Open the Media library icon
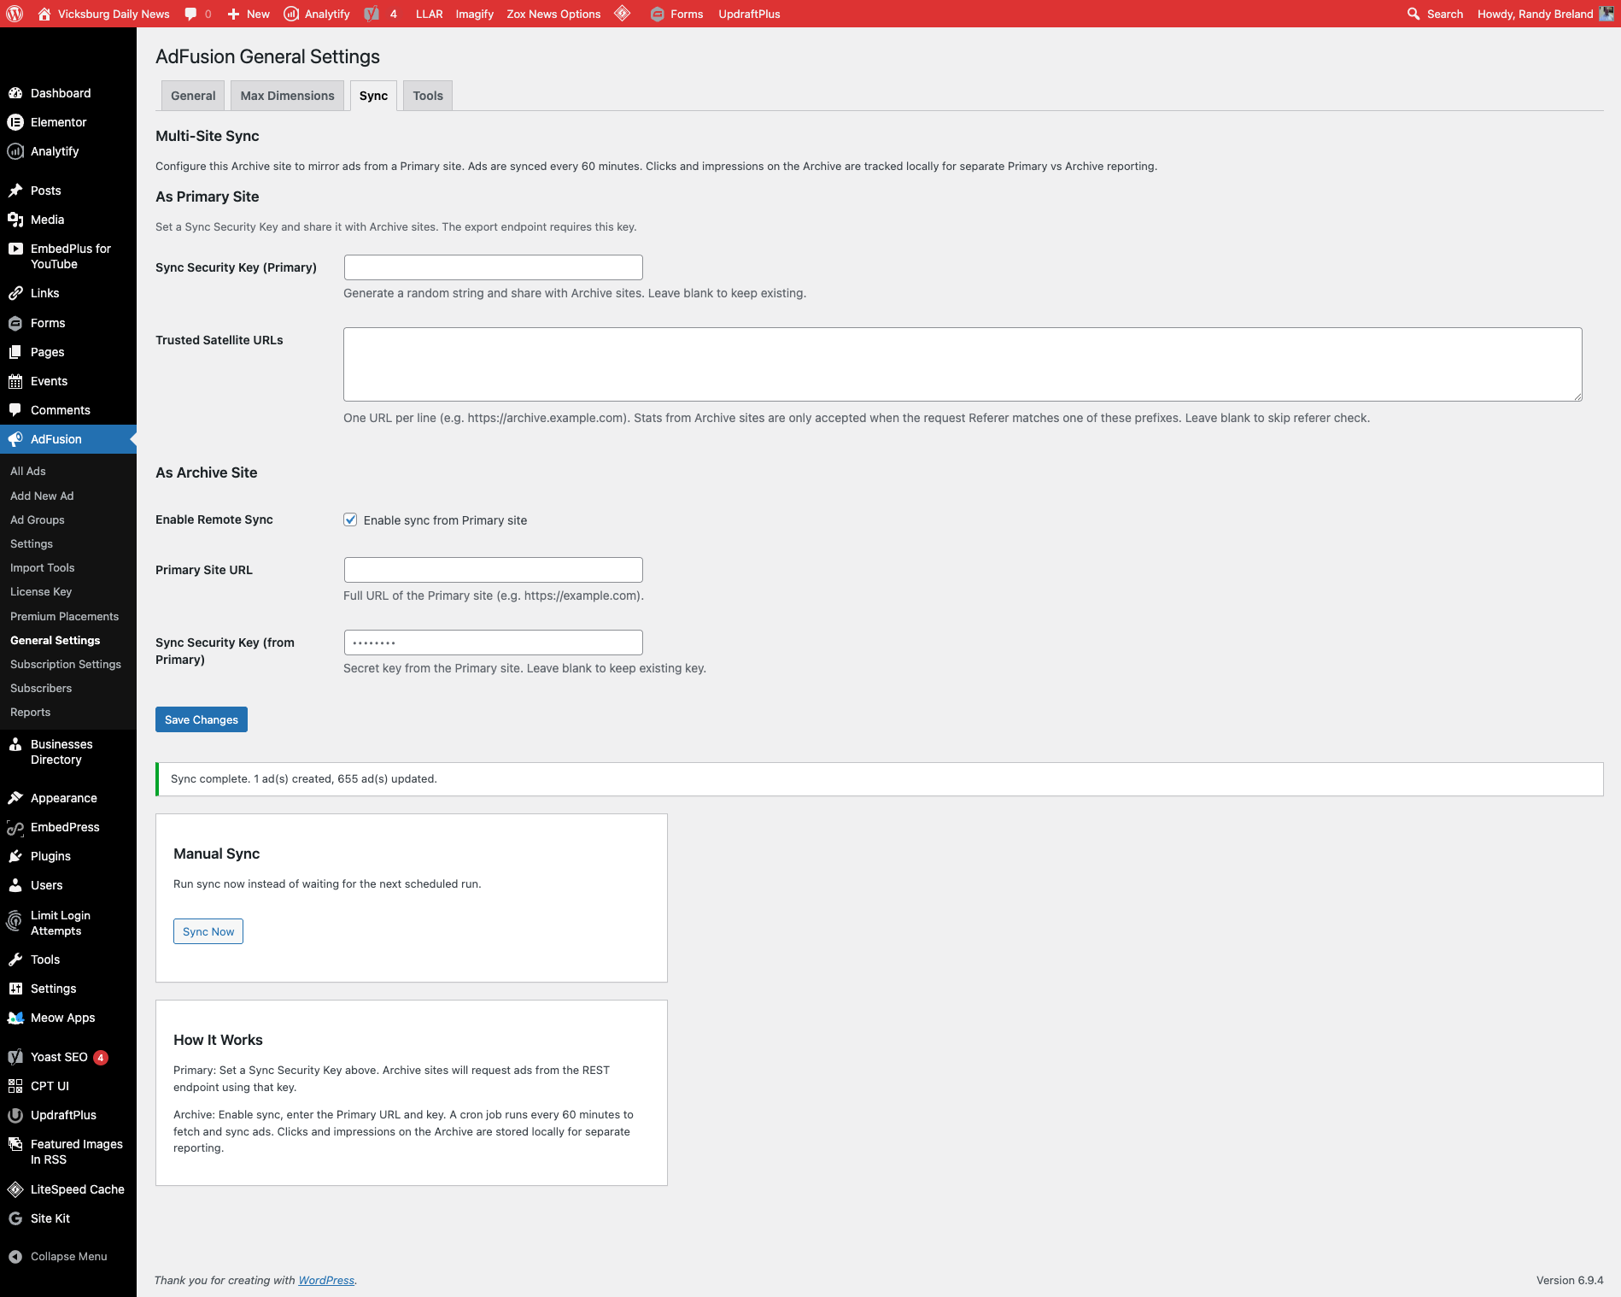Image resolution: width=1621 pixels, height=1297 pixels. (x=15, y=220)
